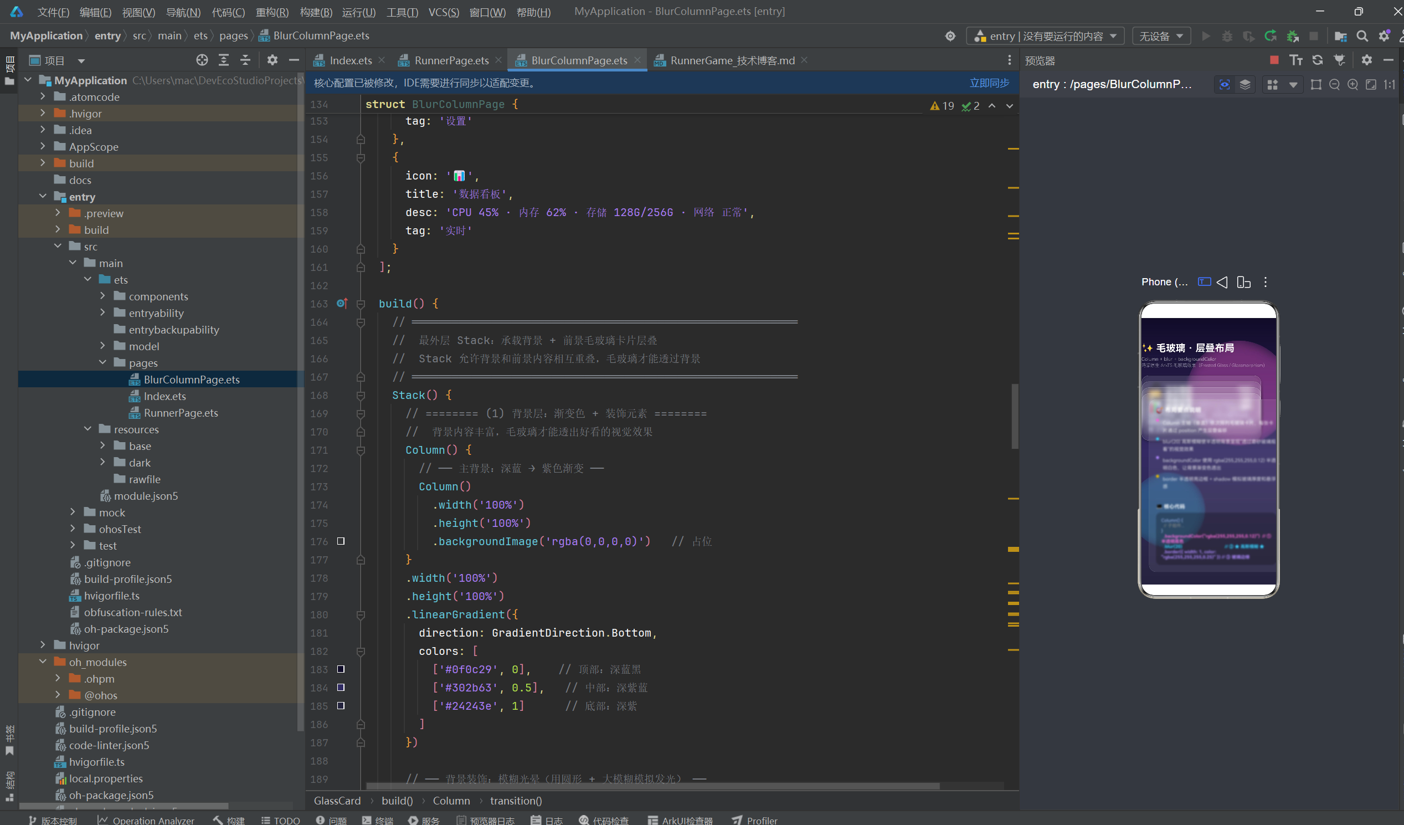Click the search magnifier in main toolbar

(1362, 36)
